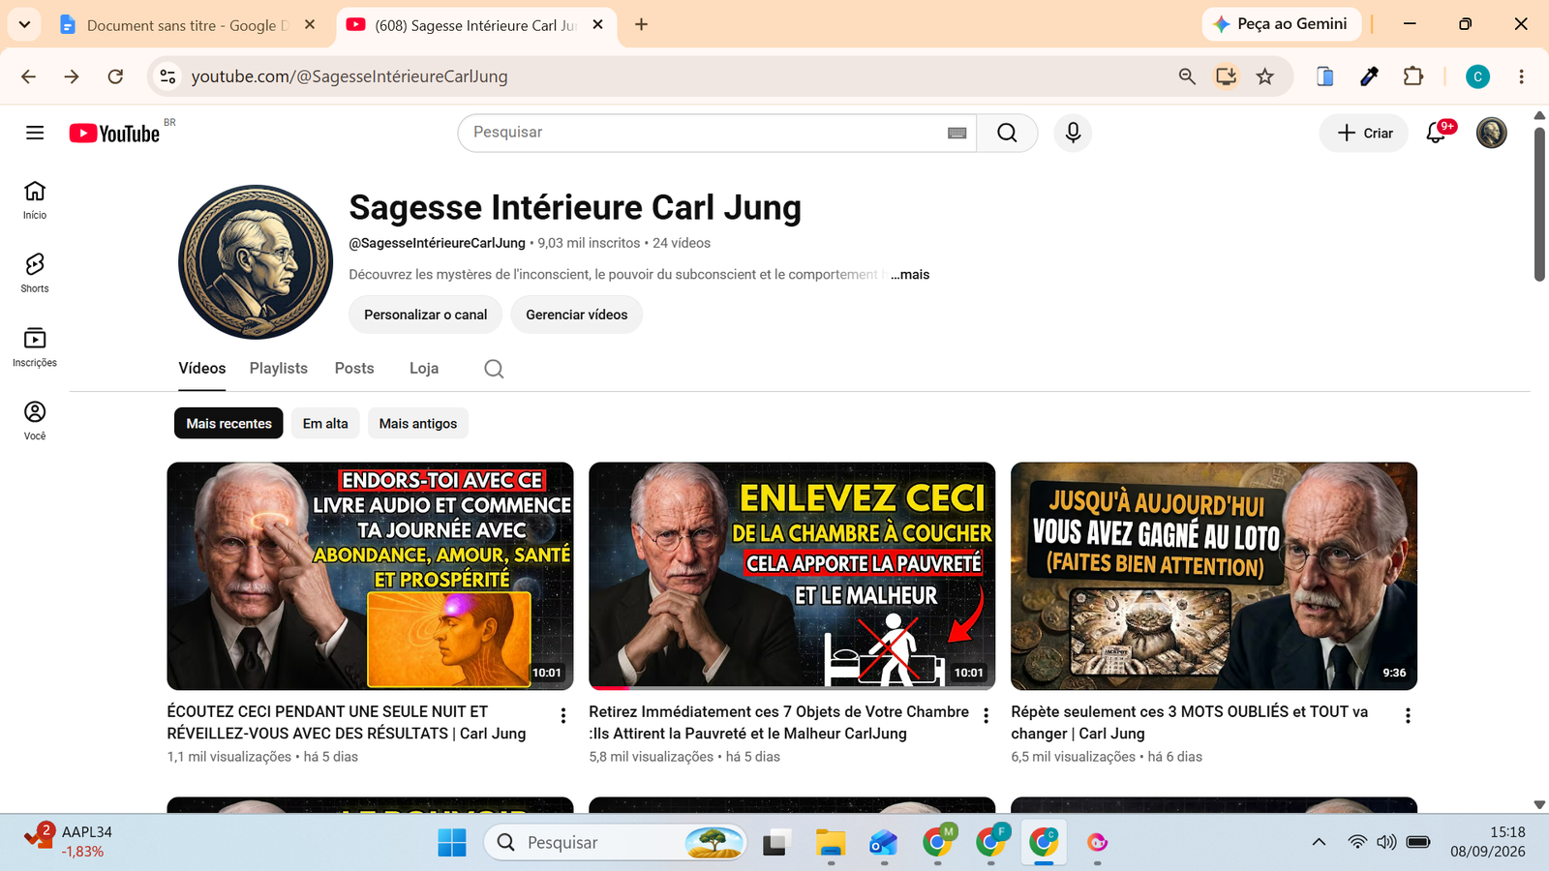This screenshot has width=1549, height=871.
Task: Open notifications bell
Action: [x=1437, y=133]
